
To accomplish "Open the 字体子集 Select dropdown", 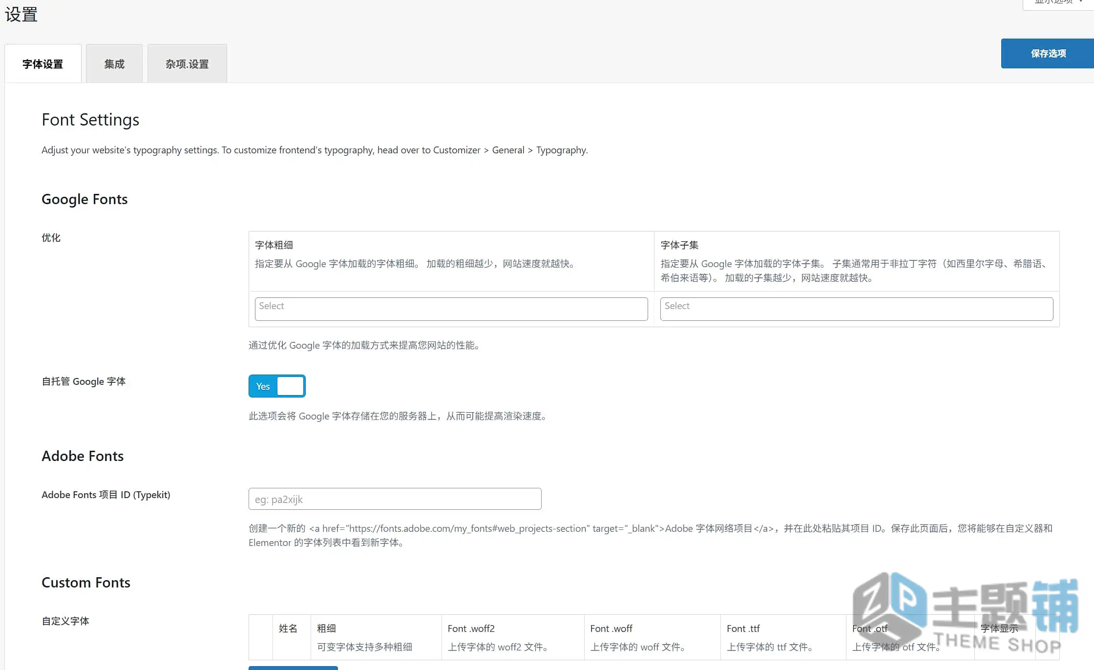I will pos(857,309).
